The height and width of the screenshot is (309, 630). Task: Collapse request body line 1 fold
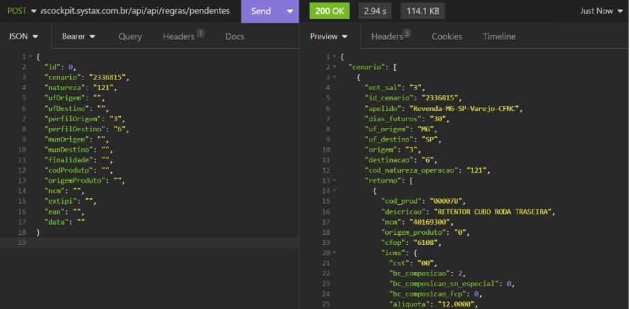31,57
